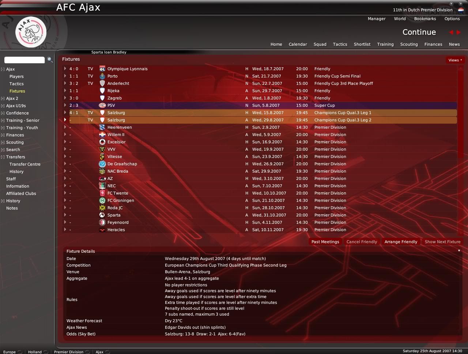Screen dimensions: 468x354
Task: Open the Finances tab in top navigation
Action: click(433, 44)
